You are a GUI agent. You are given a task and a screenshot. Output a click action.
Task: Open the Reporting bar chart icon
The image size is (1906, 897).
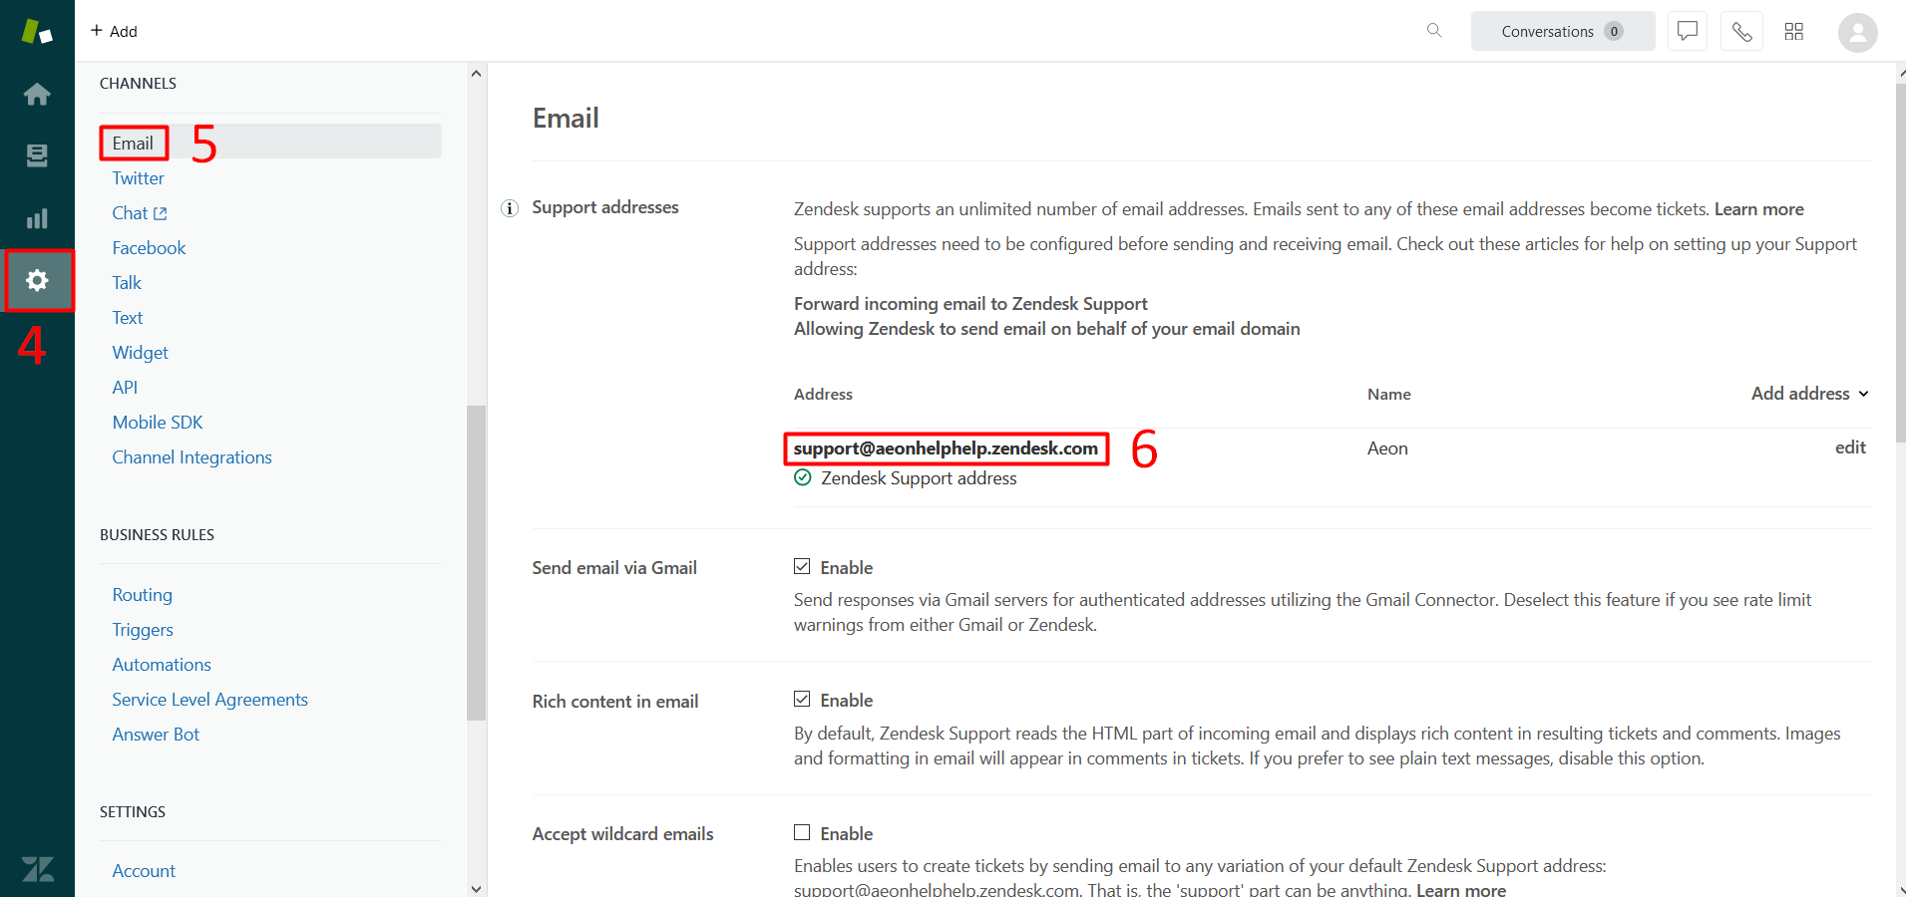37,219
